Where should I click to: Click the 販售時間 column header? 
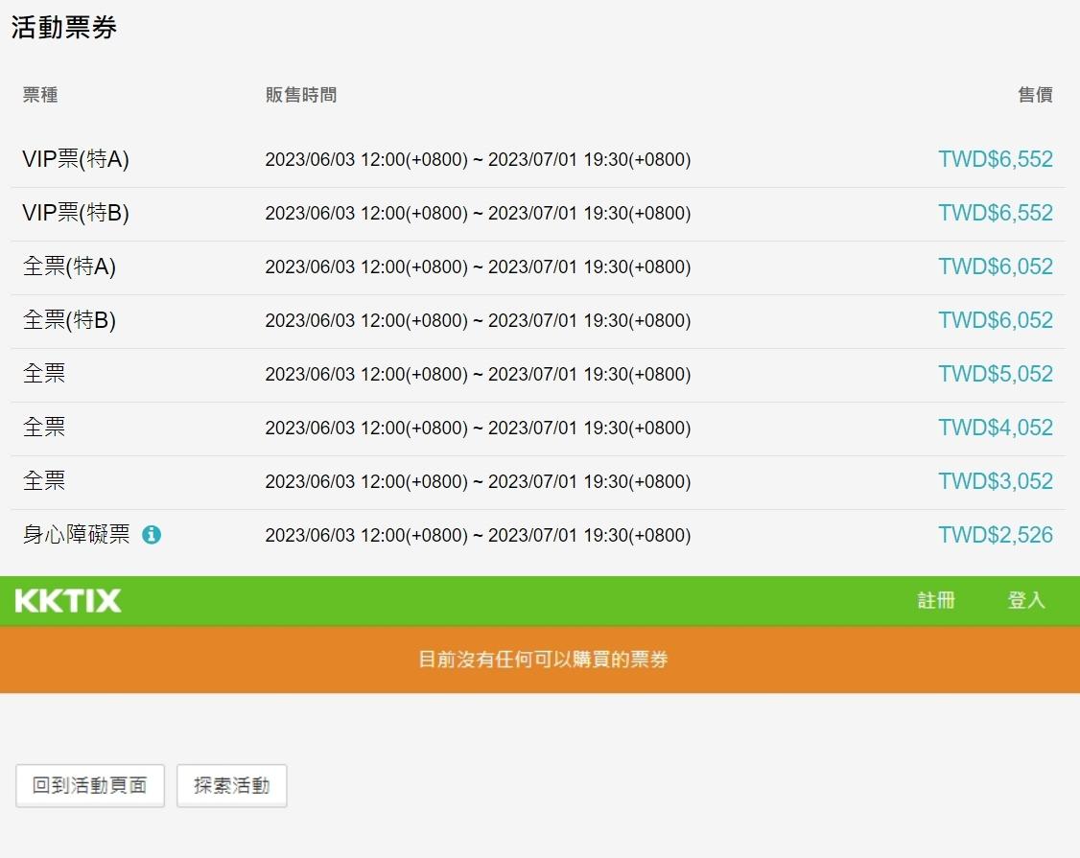(x=301, y=94)
